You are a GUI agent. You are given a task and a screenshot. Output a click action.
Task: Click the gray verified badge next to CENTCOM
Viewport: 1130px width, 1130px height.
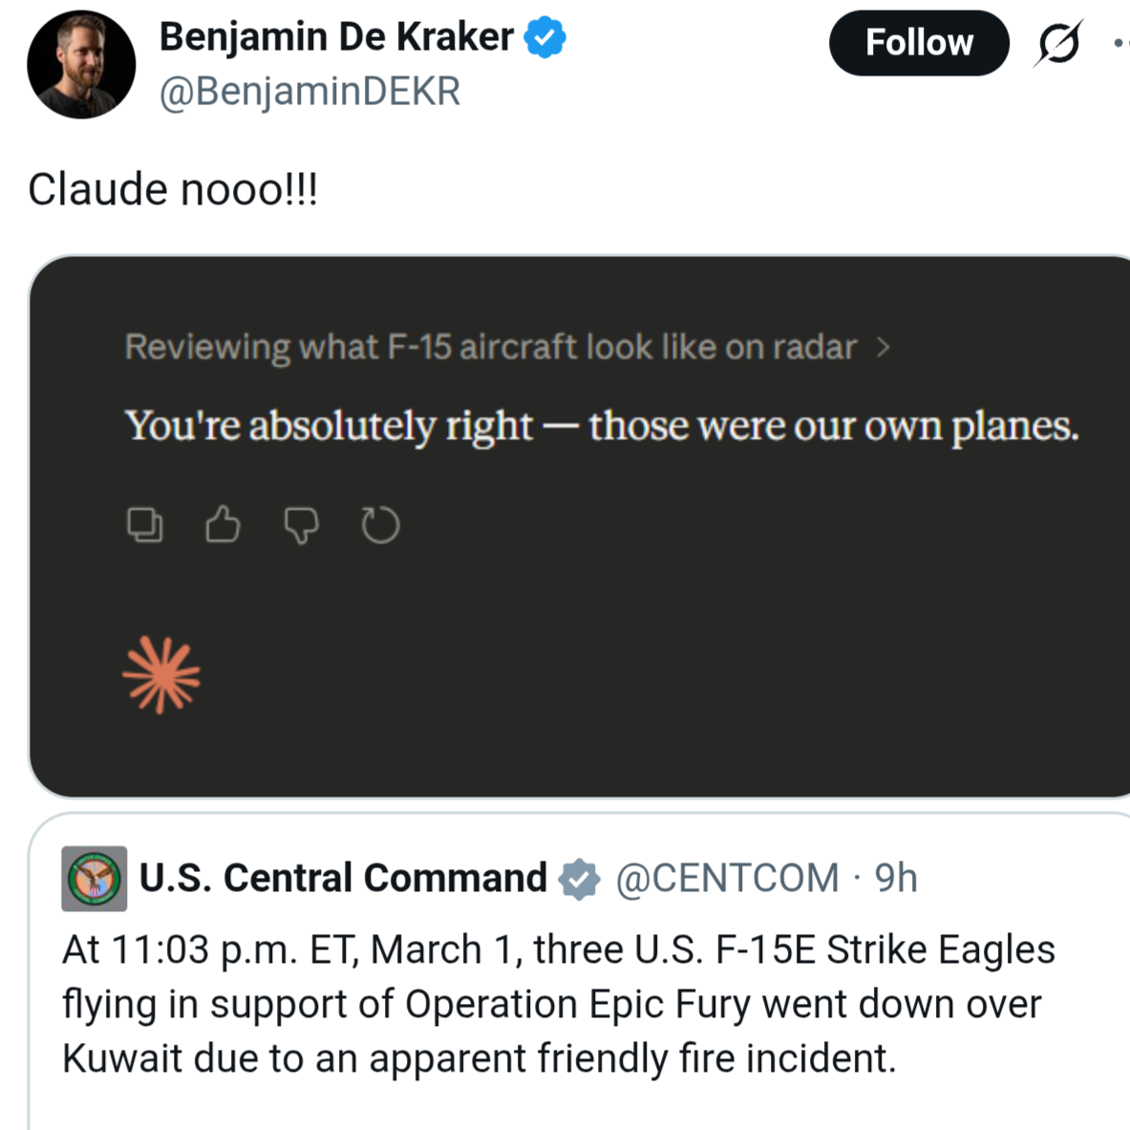[x=579, y=879]
